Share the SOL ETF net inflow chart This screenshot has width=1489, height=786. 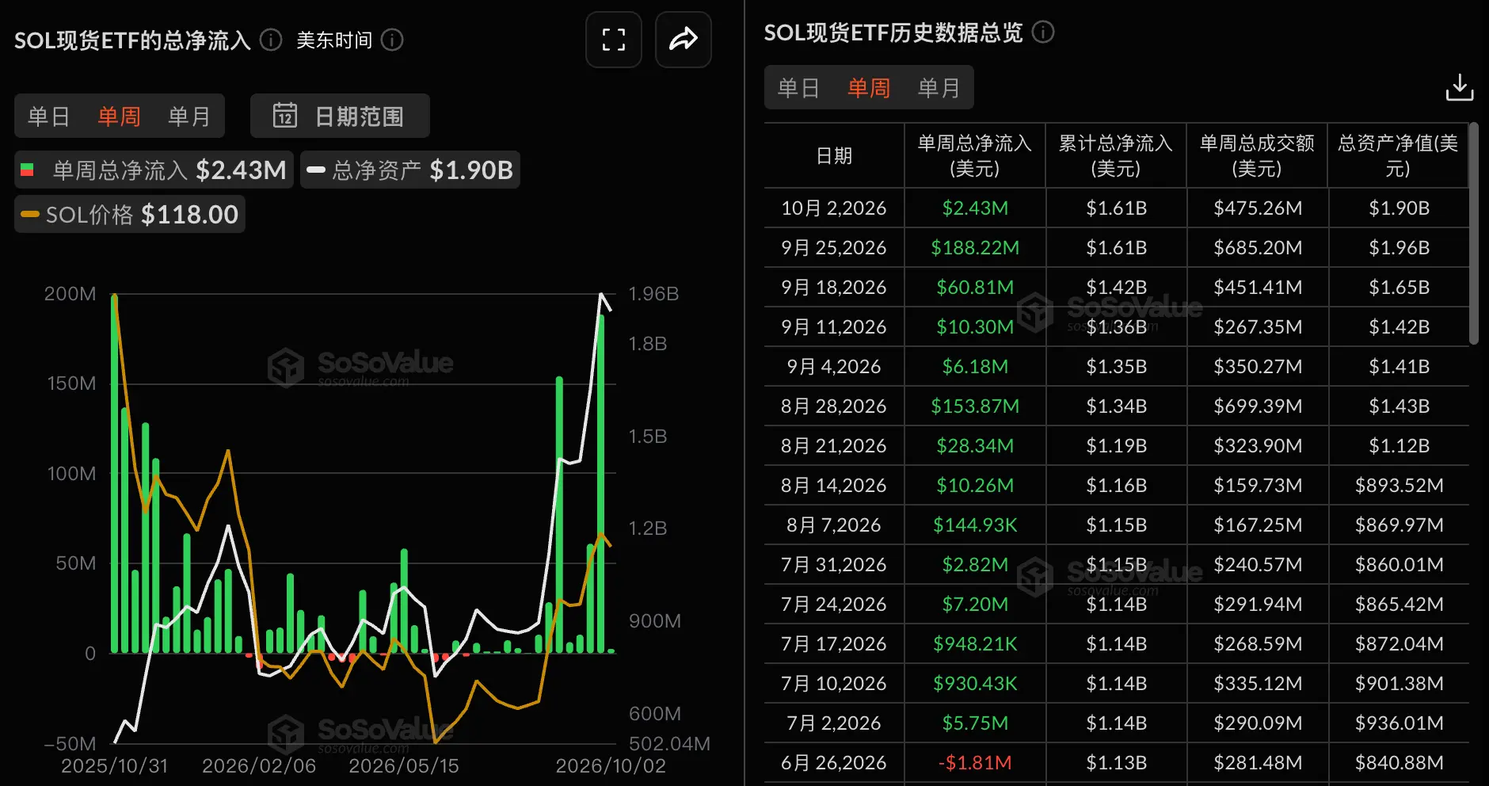click(x=684, y=40)
